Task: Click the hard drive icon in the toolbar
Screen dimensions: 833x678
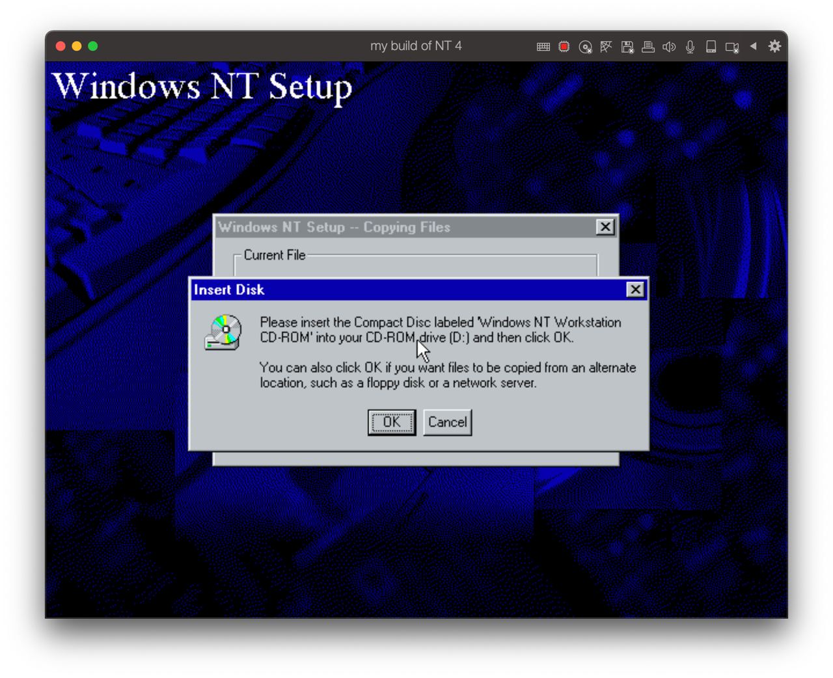Action: coord(711,47)
